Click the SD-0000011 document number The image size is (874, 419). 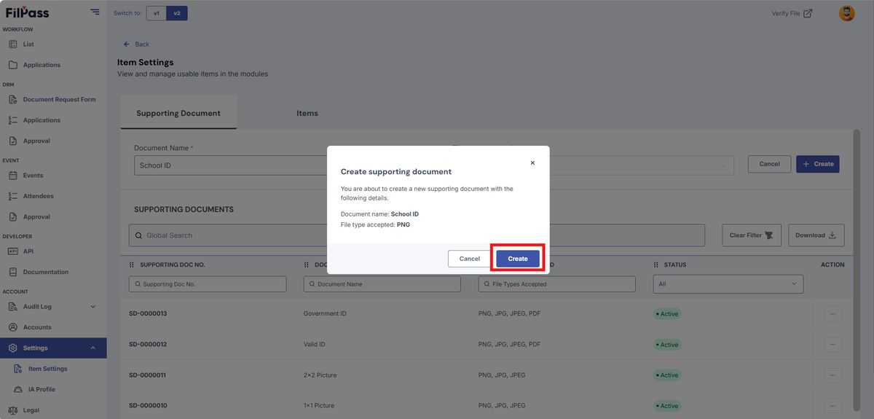point(148,375)
